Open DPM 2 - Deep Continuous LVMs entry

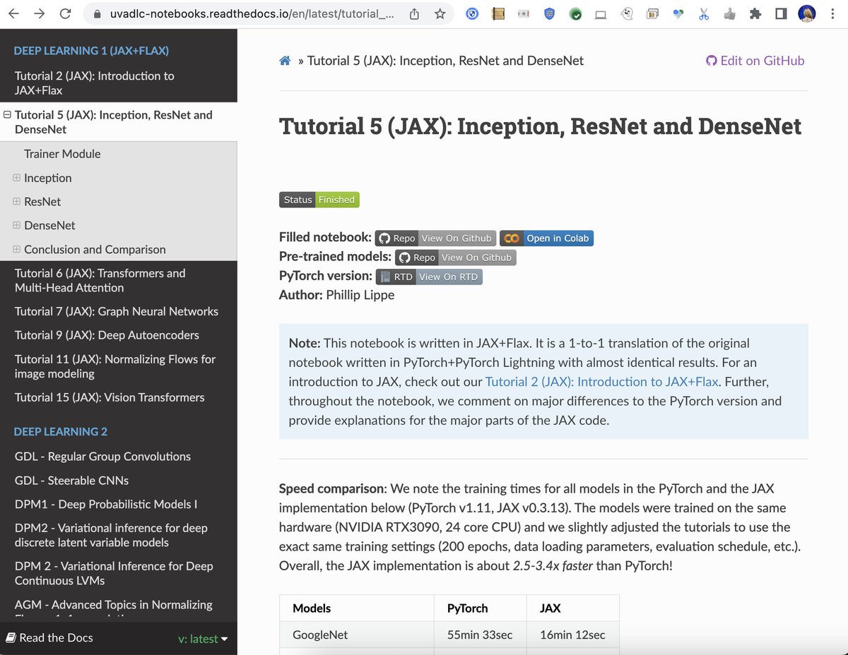(114, 573)
